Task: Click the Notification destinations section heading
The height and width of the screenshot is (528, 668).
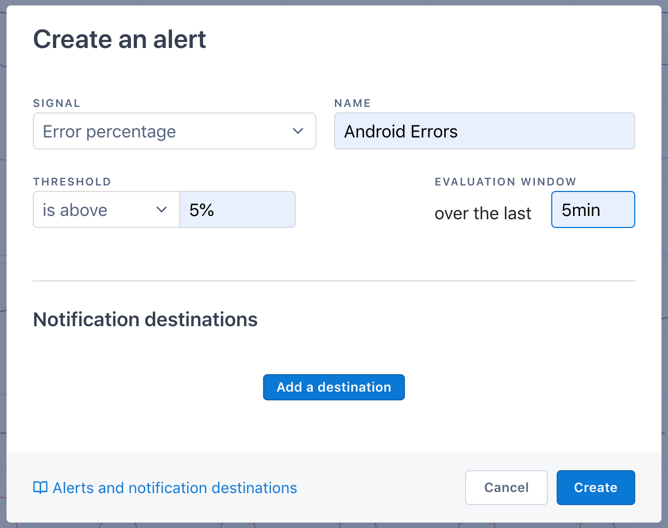Action: [x=145, y=319]
